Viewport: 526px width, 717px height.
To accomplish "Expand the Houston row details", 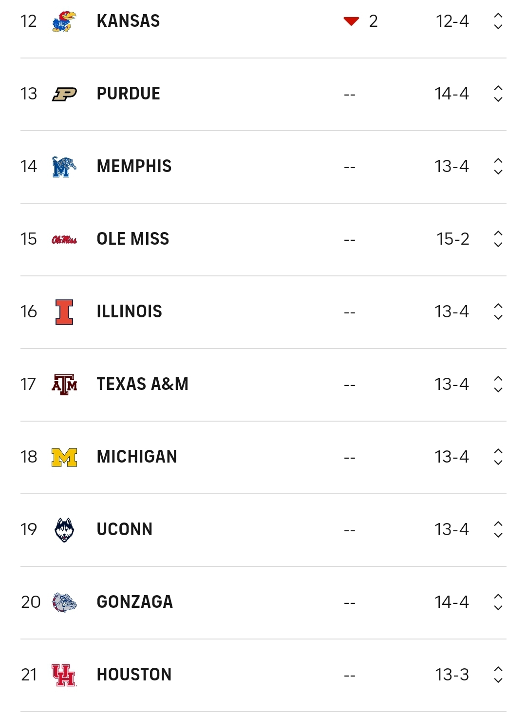I will (x=498, y=675).
